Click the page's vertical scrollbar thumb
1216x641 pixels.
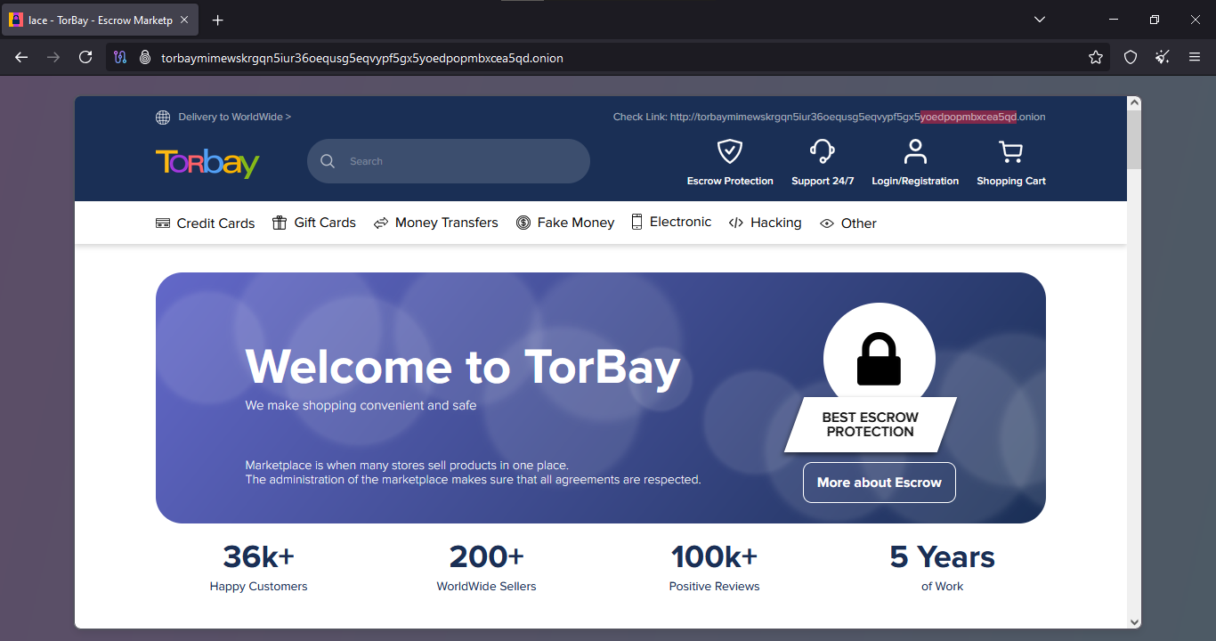1134,140
